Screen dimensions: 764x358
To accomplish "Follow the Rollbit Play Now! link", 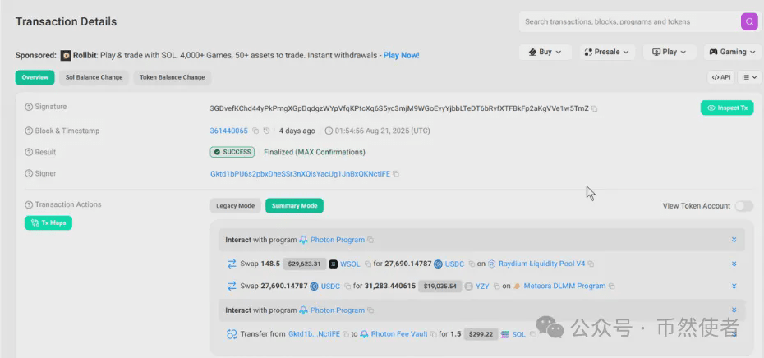I will (401, 56).
